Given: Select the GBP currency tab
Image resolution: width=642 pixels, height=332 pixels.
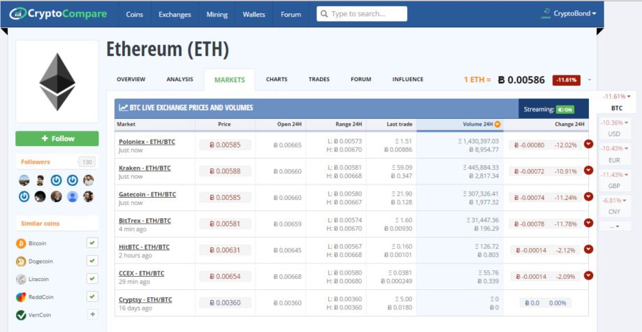Looking at the screenshot, I should coord(615,180).
